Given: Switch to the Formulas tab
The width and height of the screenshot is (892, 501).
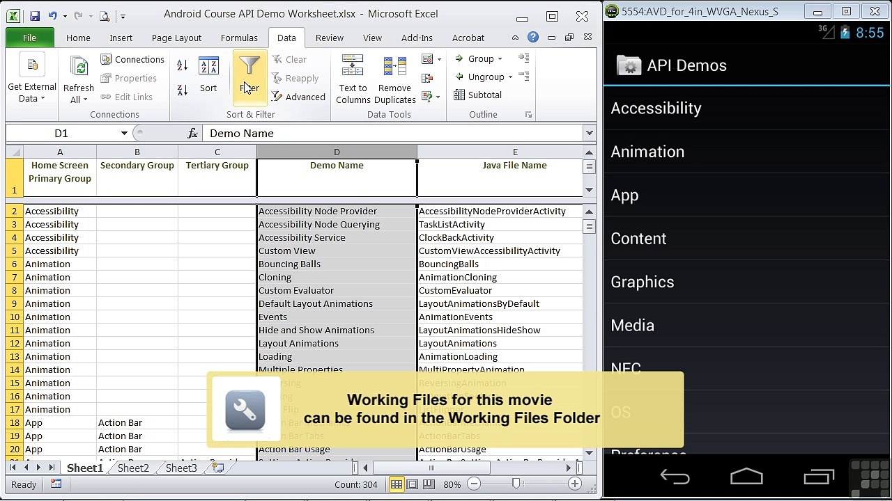Looking at the screenshot, I should (x=239, y=38).
